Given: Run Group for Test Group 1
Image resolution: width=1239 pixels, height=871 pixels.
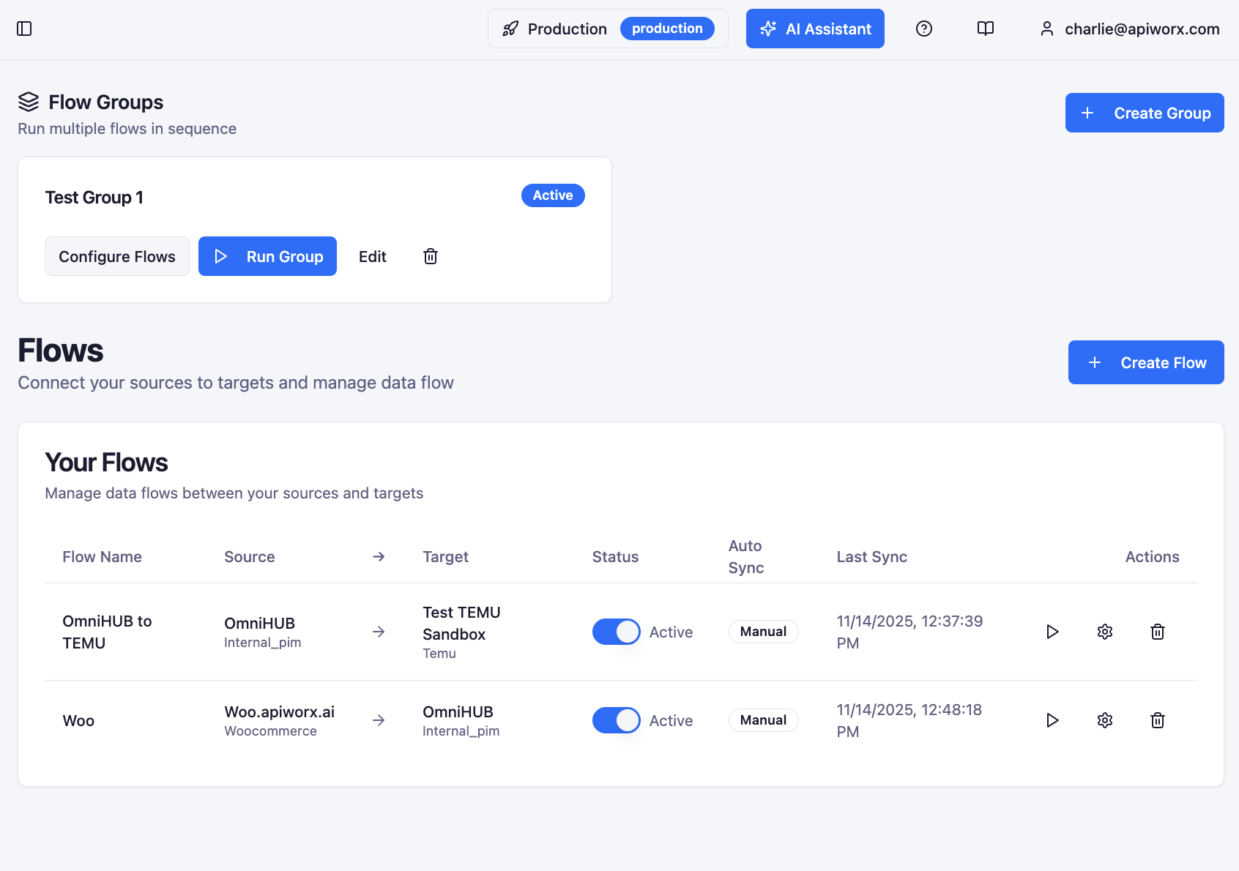Looking at the screenshot, I should (267, 256).
